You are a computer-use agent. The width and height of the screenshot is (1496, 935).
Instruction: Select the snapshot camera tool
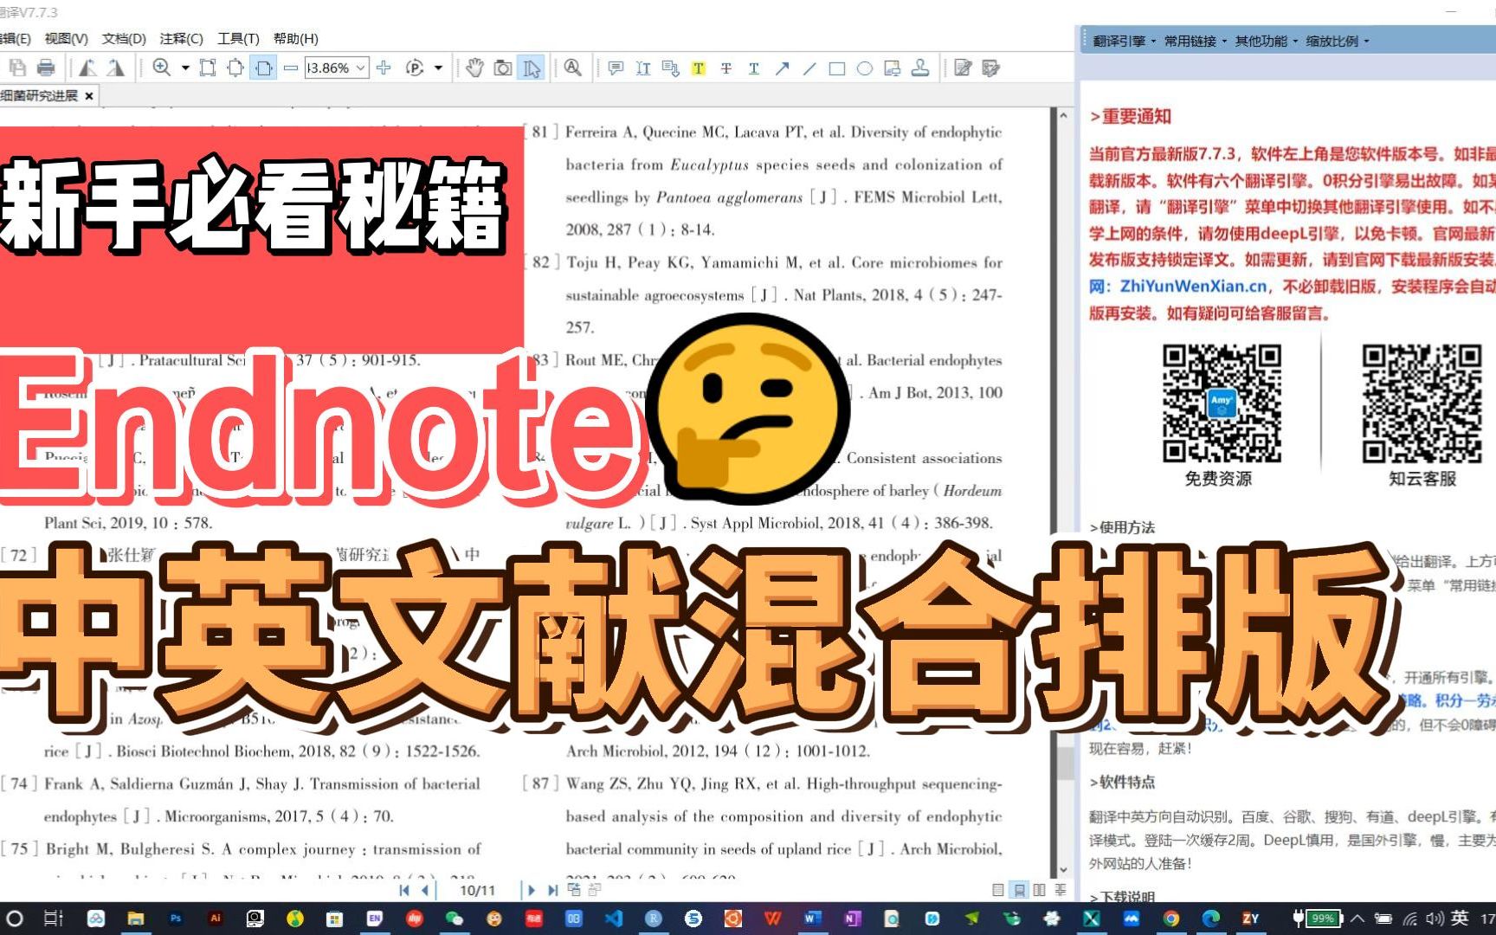point(503,68)
